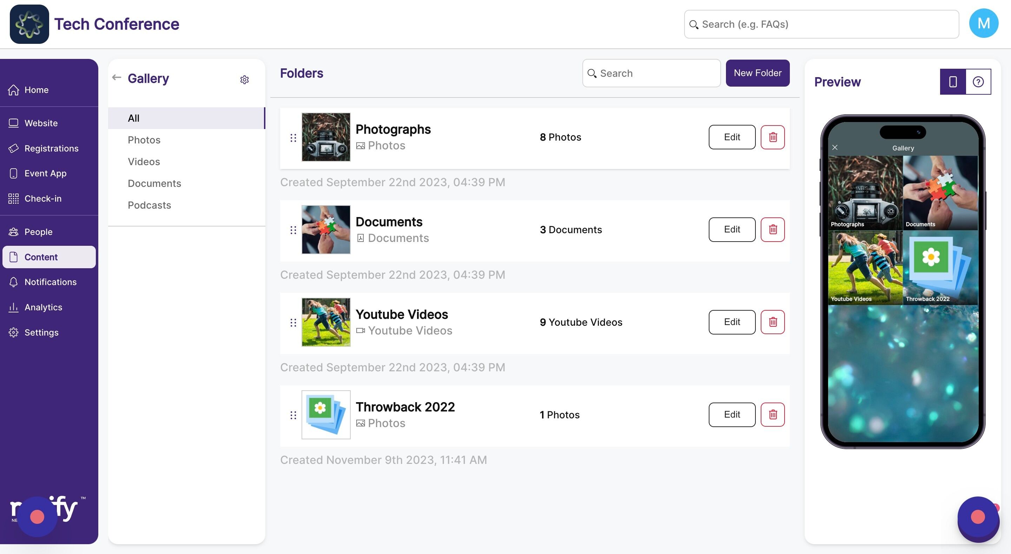Select the Podcasts gallery filter

[x=149, y=205]
